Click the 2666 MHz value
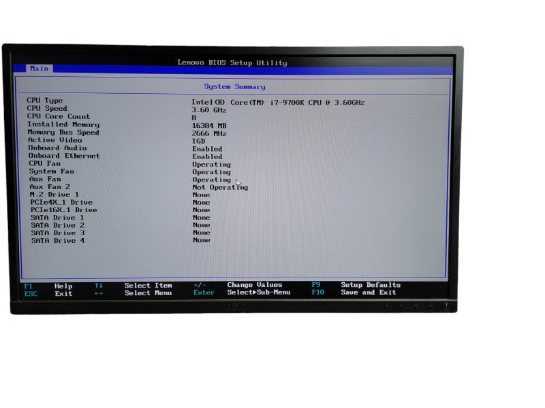This screenshot has height=408, width=545. point(209,133)
